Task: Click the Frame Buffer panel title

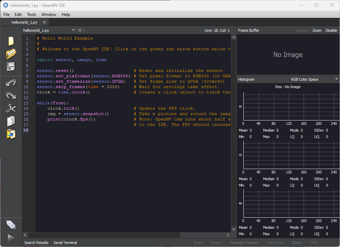Action: pos(249,31)
